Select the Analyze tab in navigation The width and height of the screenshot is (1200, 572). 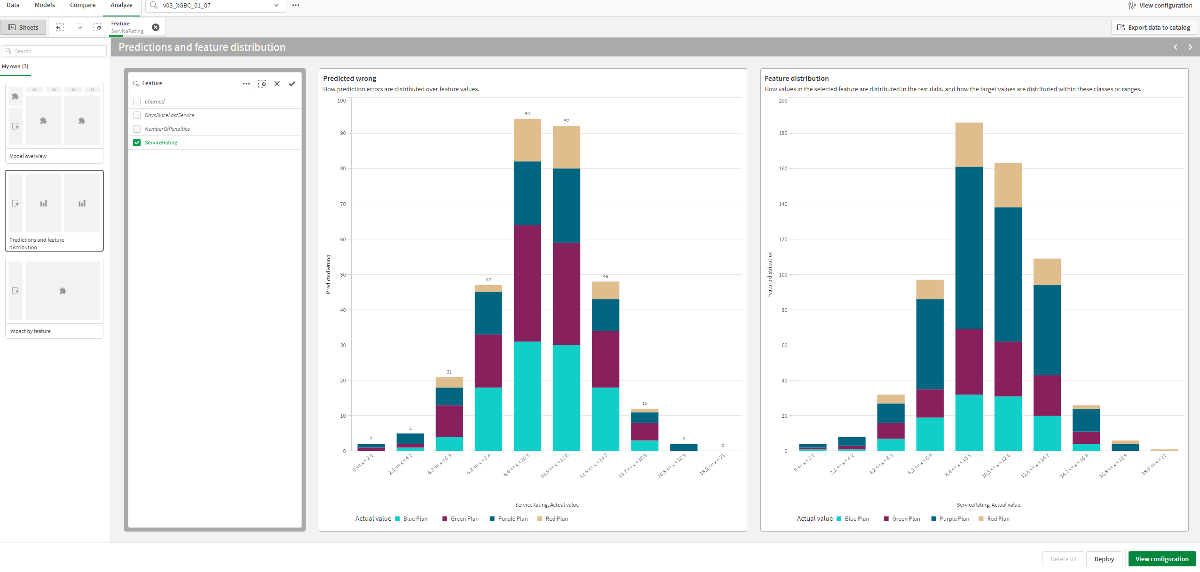point(121,6)
